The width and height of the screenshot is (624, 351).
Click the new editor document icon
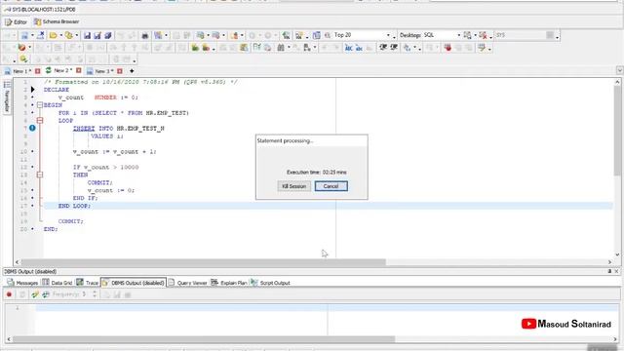[x=24, y=36]
